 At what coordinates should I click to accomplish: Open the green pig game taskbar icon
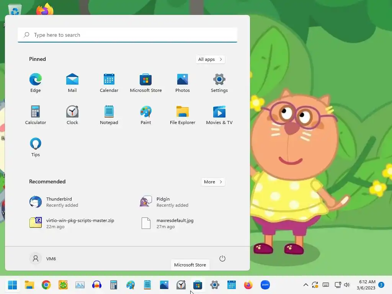pyautogui.click(x=63, y=285)
